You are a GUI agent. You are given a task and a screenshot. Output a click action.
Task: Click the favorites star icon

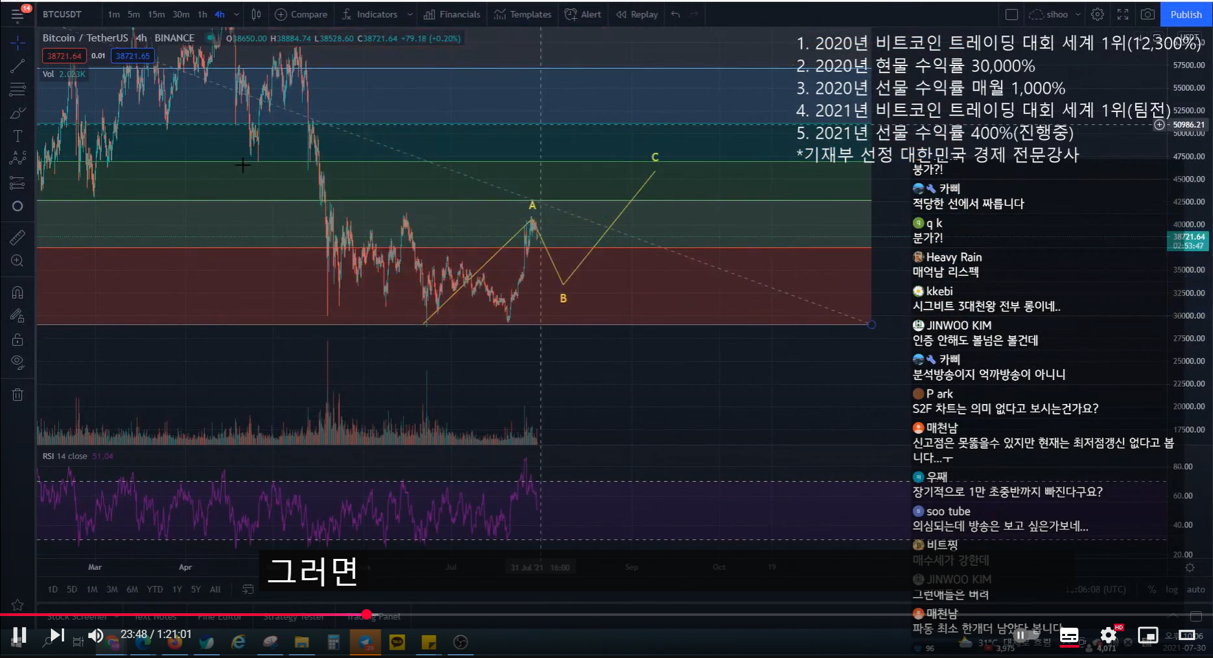(18, 605)
